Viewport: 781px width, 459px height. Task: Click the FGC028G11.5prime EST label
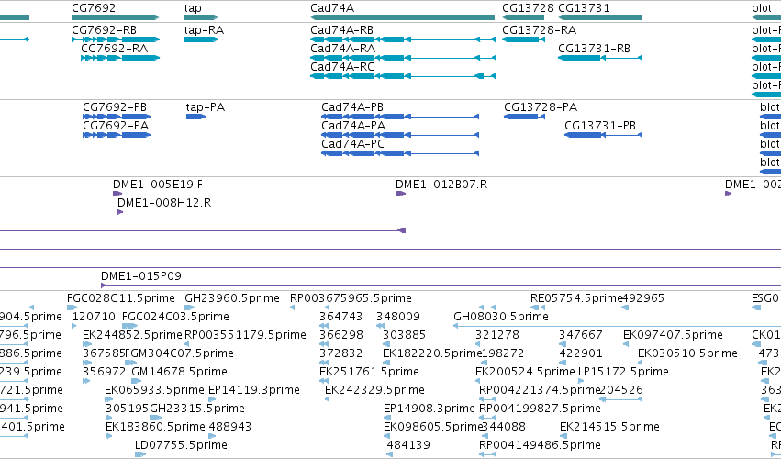121,298
